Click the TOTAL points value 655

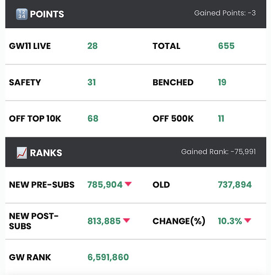[226, 46]
